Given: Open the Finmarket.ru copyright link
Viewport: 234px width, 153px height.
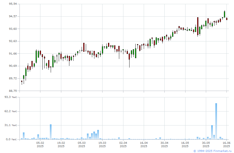Looking at the screenshot, I should pos(212,151).
